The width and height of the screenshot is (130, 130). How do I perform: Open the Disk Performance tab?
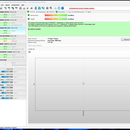coord(78,12)
